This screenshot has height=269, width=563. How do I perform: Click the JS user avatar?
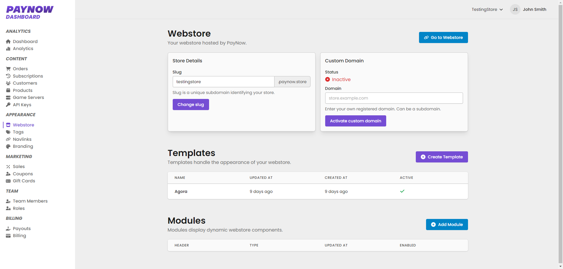click(x=515, y=9)
